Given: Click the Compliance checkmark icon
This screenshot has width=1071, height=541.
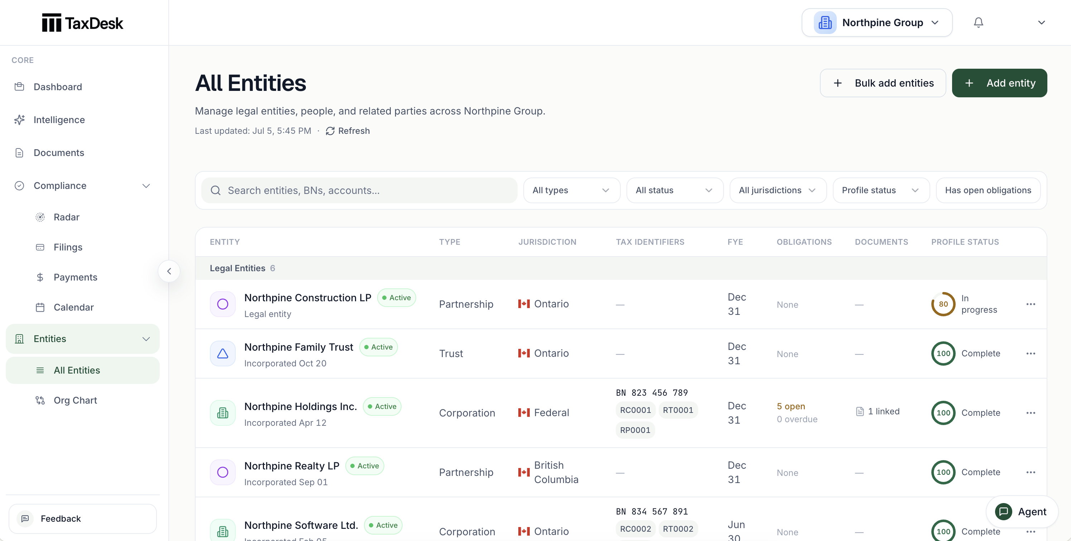Looking at the screenshot, I should coord(20,186).
